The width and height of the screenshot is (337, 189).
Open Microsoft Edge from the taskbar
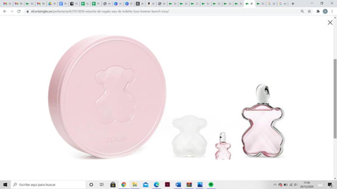(x=156, y=184)
